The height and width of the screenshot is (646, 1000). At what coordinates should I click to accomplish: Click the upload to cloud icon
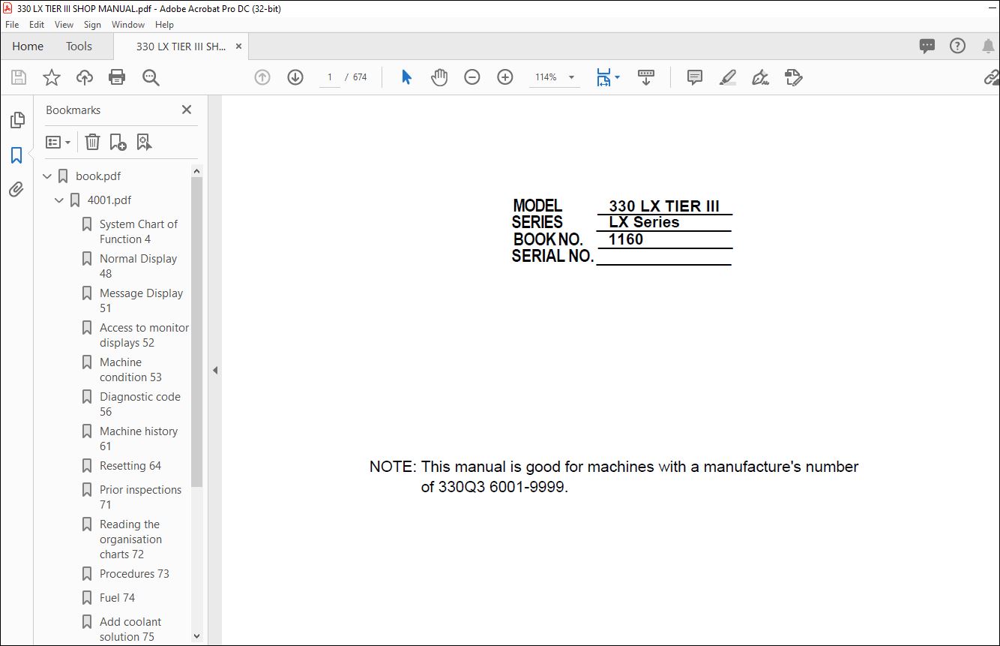point(85,77)
